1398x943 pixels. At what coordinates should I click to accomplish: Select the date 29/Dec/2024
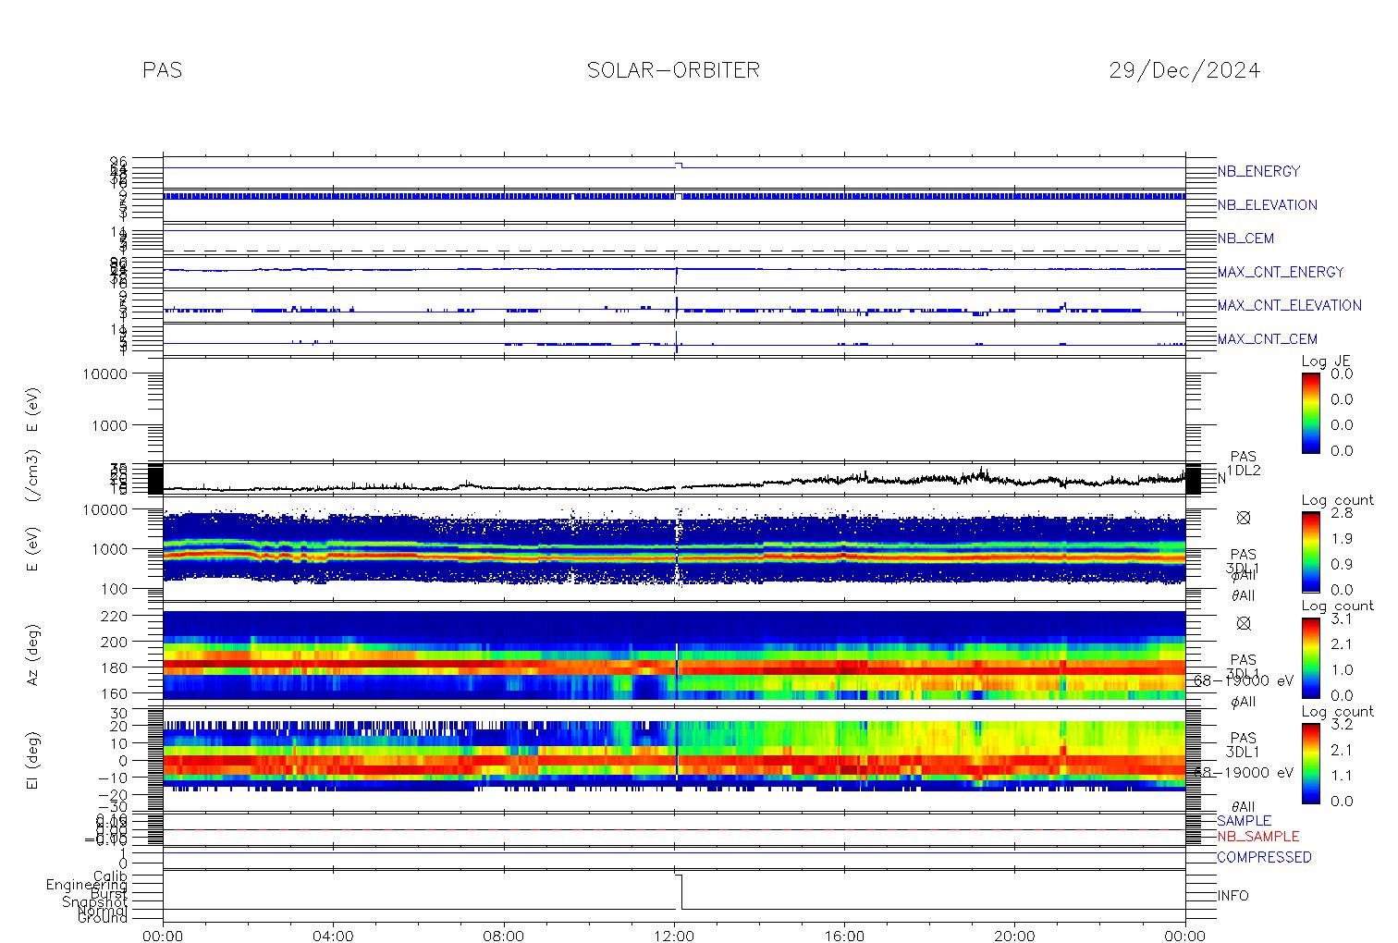(x=1184, y=70)
